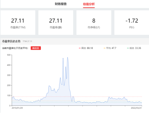Click the highest peak of the PE chart
This screenshot has width=149, height=113.
click(x=68, y=57)
